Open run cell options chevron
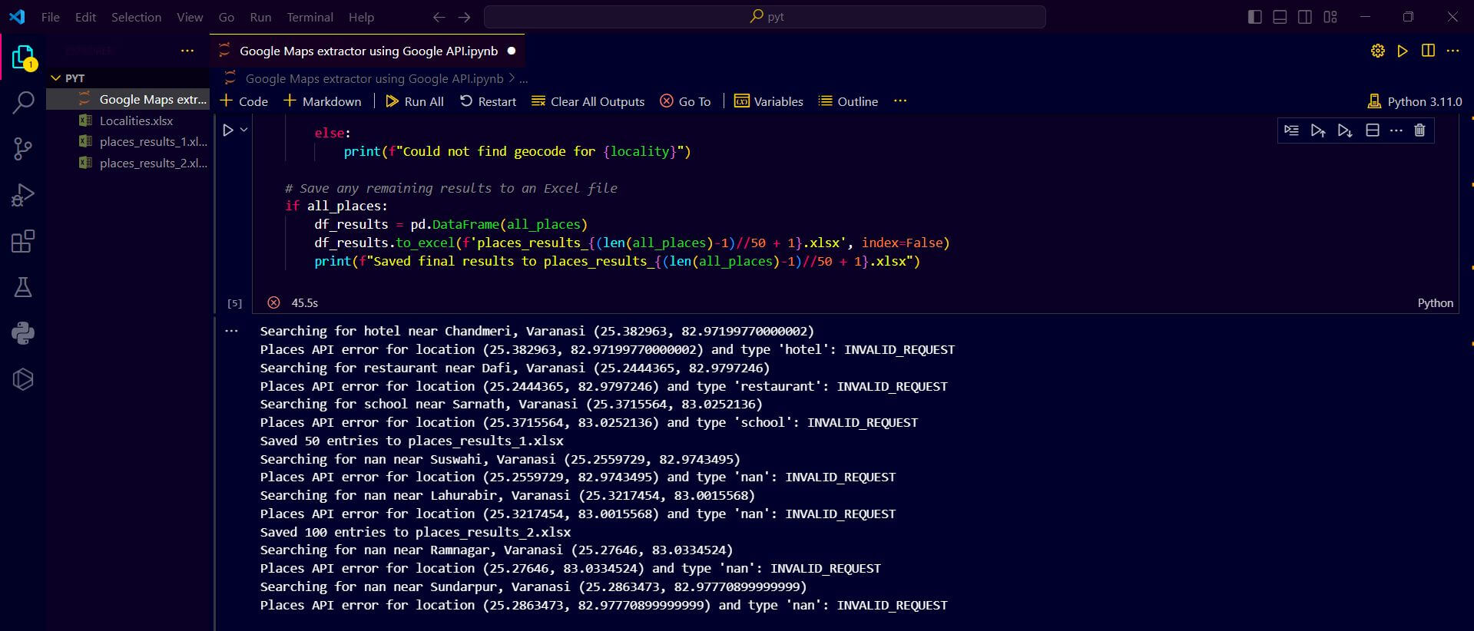This screenshot has height=631, width=1474. (243, 130)
